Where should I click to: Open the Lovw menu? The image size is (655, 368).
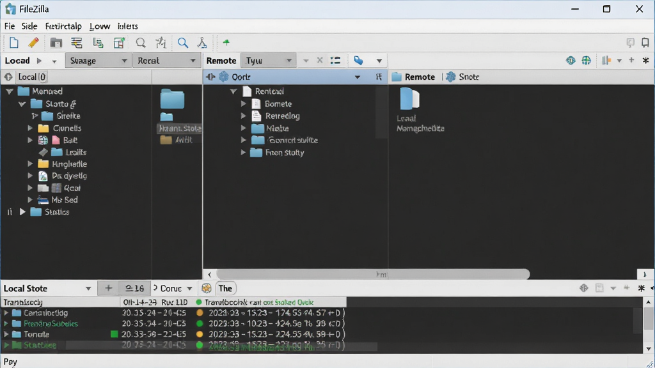100,26
